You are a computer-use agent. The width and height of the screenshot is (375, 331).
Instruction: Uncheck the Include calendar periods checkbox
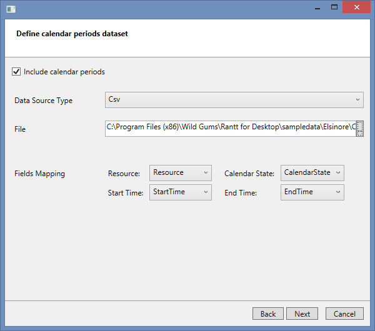pos(16,72)
